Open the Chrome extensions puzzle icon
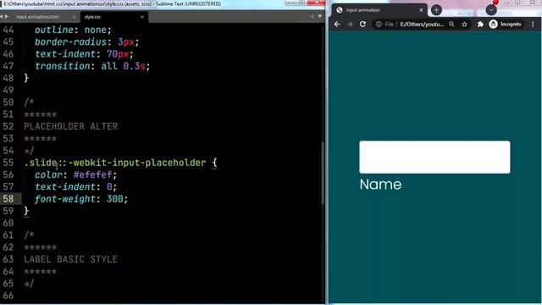This screenshot has height=305, width=542. (480, 25)
